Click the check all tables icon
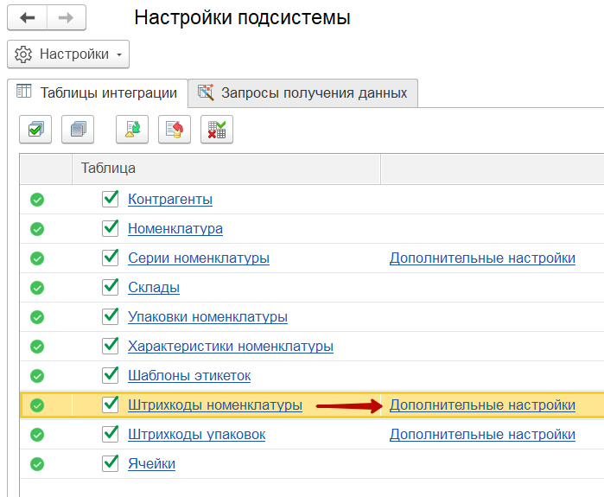Image resolution: width=604 pixels, height=497 pixels. pos(35,130)
